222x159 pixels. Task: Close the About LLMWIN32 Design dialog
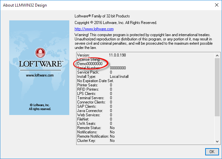click(217, 5)
